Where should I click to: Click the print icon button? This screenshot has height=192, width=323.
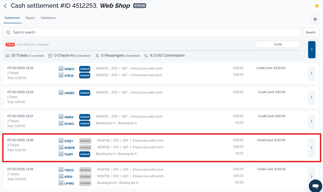[315, 19]
